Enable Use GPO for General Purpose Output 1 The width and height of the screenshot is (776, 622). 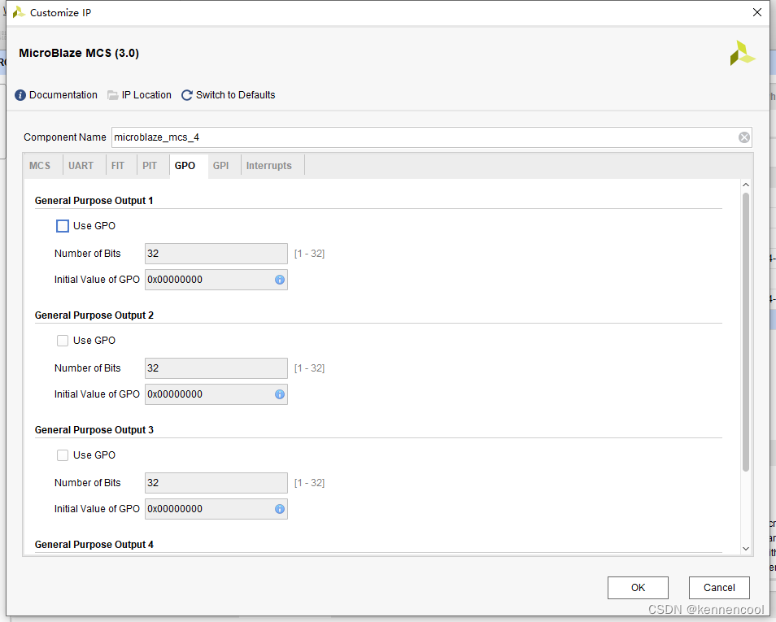click(63, 226)
